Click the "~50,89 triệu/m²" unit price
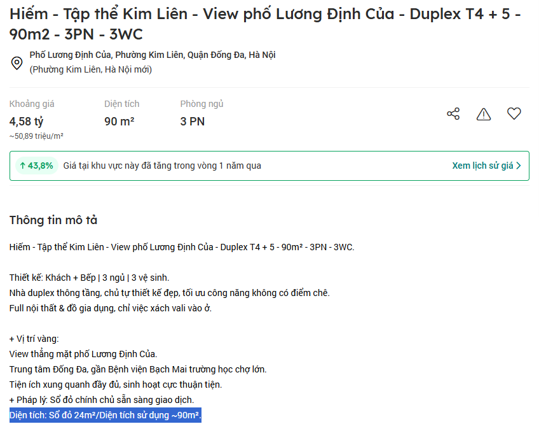Screen dimensions: 539x438 36,136
